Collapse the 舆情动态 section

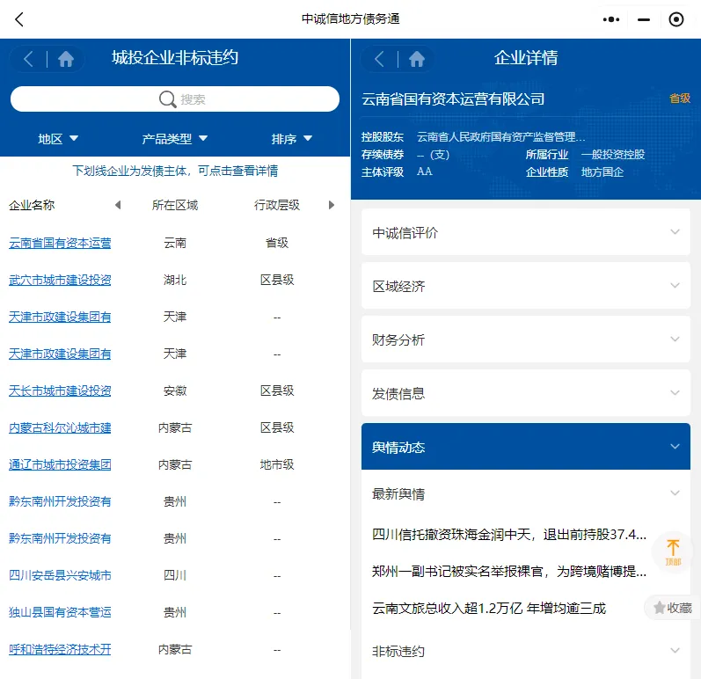(526, 447)
